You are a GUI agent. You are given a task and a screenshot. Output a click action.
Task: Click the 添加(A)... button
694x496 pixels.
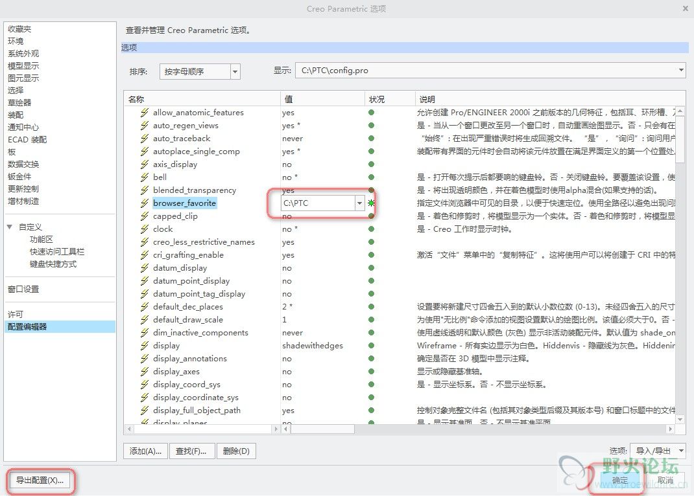pos(145,451)
